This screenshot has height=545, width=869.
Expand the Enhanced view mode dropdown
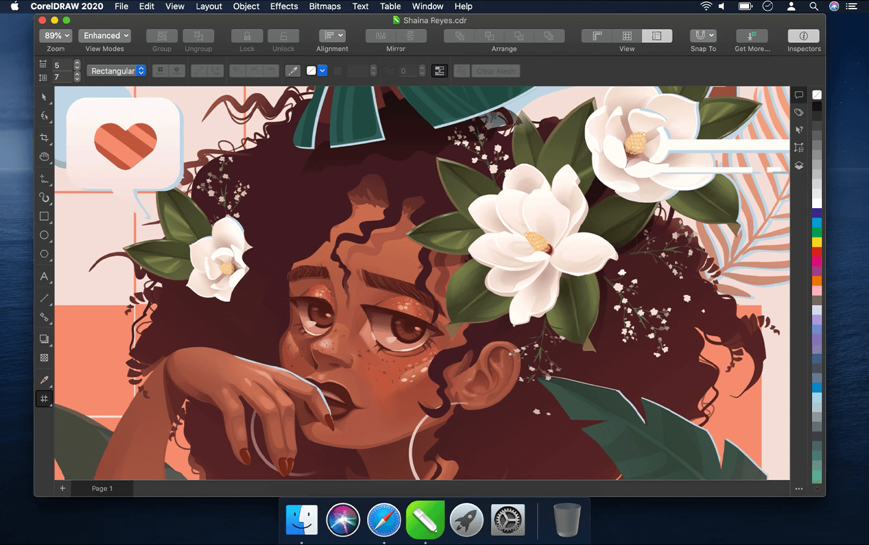tap(105, 36)
